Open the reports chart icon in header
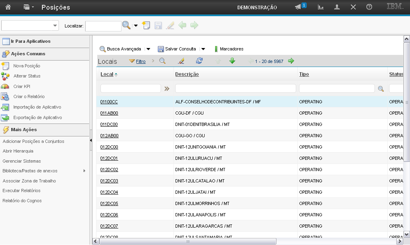This screenshot has width=410, height=245. (x=321, y=7)
